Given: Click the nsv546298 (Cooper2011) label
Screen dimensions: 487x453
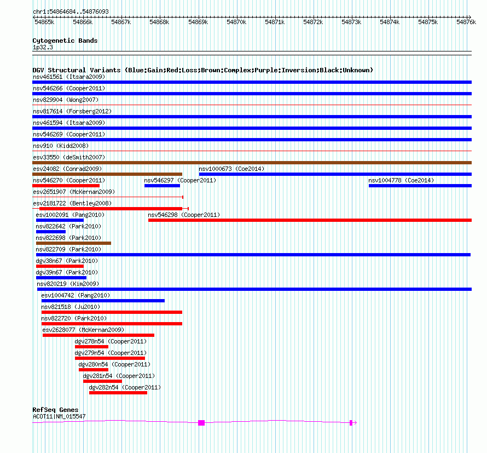Looking at the screenshot, I should click(x=184, y=215).
